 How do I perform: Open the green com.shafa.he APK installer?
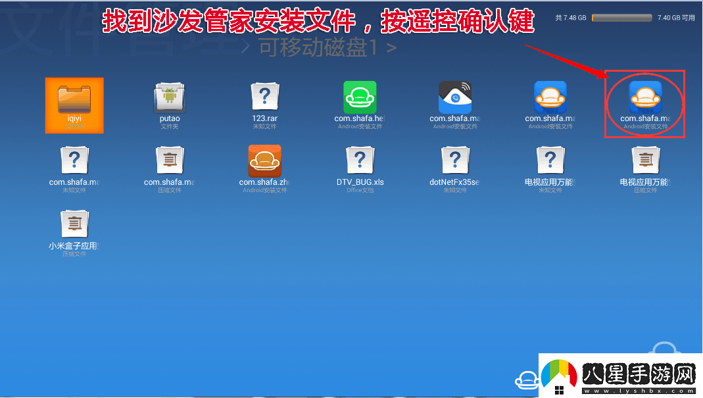[359, 99]
